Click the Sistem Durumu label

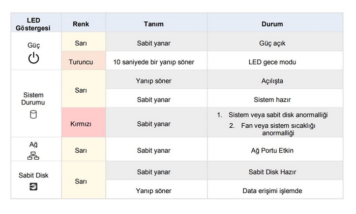(x=33, y=98)
